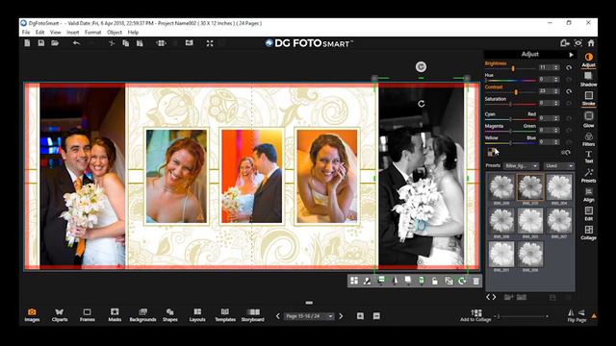
Task: Add a page using the plus button
Action: [360, 316]
